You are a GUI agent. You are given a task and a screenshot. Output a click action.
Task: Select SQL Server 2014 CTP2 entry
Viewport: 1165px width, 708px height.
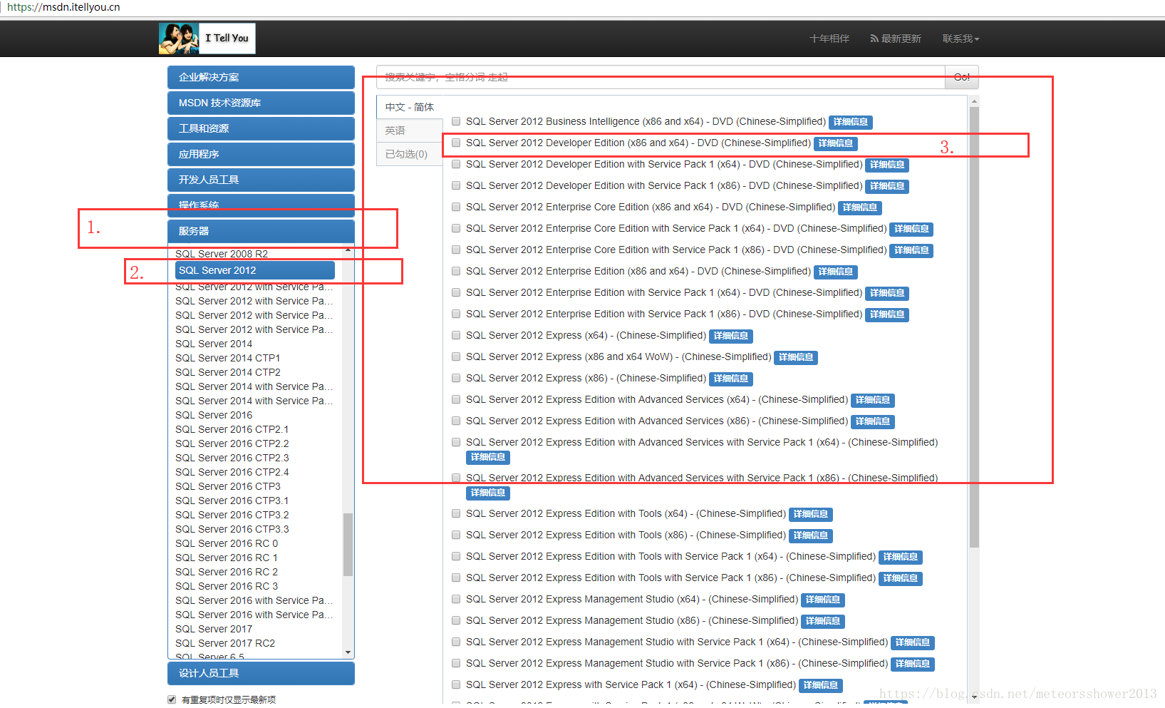point(228,372)
